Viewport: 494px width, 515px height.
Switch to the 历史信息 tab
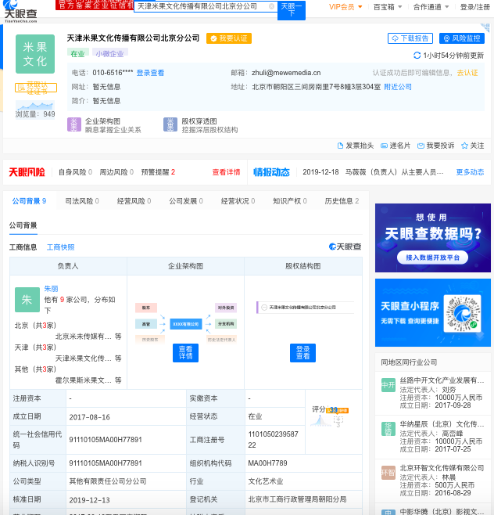(x=342, y=201)
